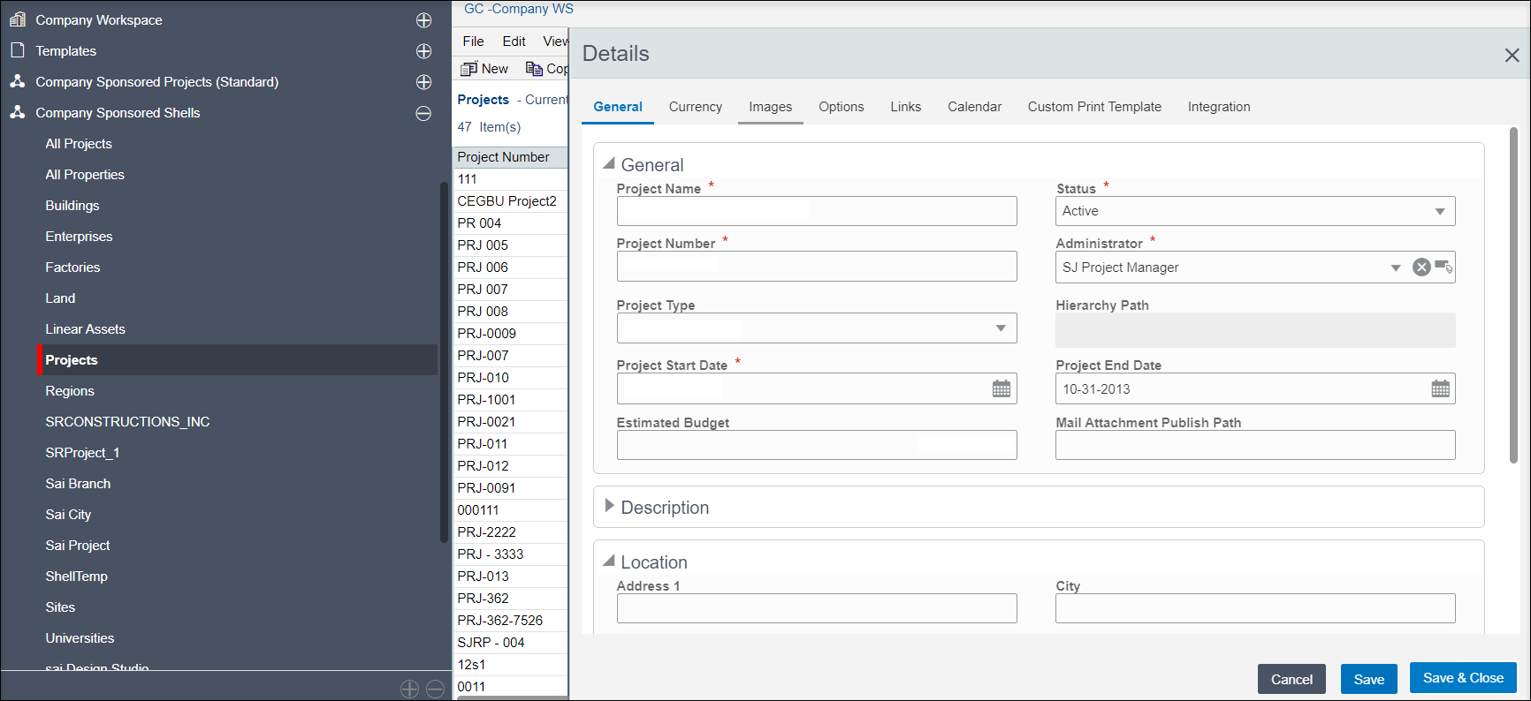Collapse Company Sponsored Shells with its minus icon
This screenshot has height=701, width=1531.
[x=424, y=113]
